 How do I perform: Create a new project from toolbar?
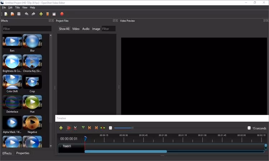pos(6,14)
